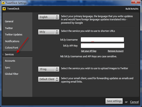Open the bit.ly URL shortener dropdown
Image resolution: width=142 pixels, height=107 pixels.
tap(49, 32)
